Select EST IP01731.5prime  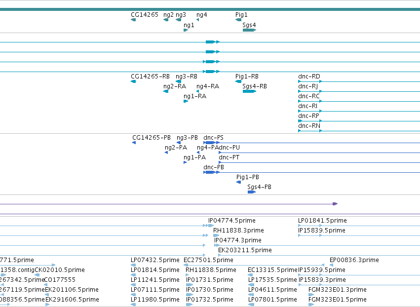[209, 280]
